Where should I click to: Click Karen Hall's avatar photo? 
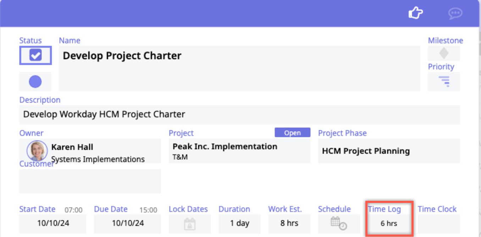pos(37,151)
